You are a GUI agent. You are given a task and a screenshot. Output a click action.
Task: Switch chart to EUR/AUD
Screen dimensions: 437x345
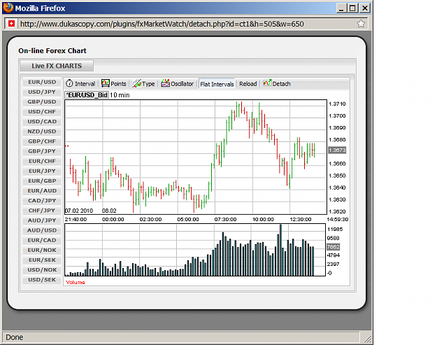click(42, 191)
